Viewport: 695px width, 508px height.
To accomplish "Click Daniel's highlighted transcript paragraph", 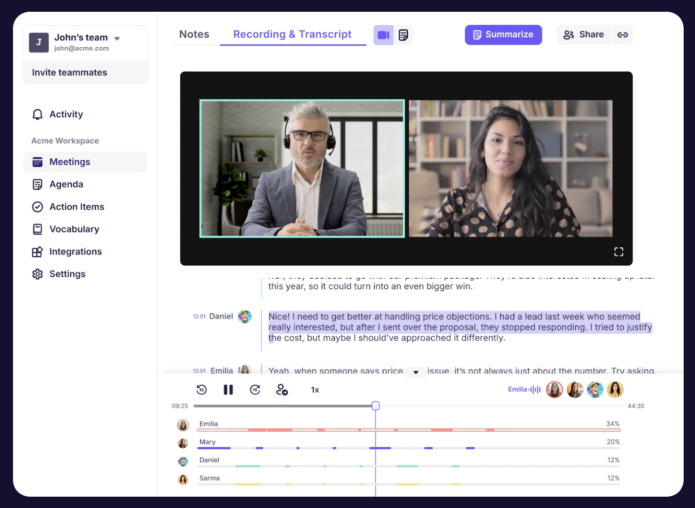I will (460, 327).
